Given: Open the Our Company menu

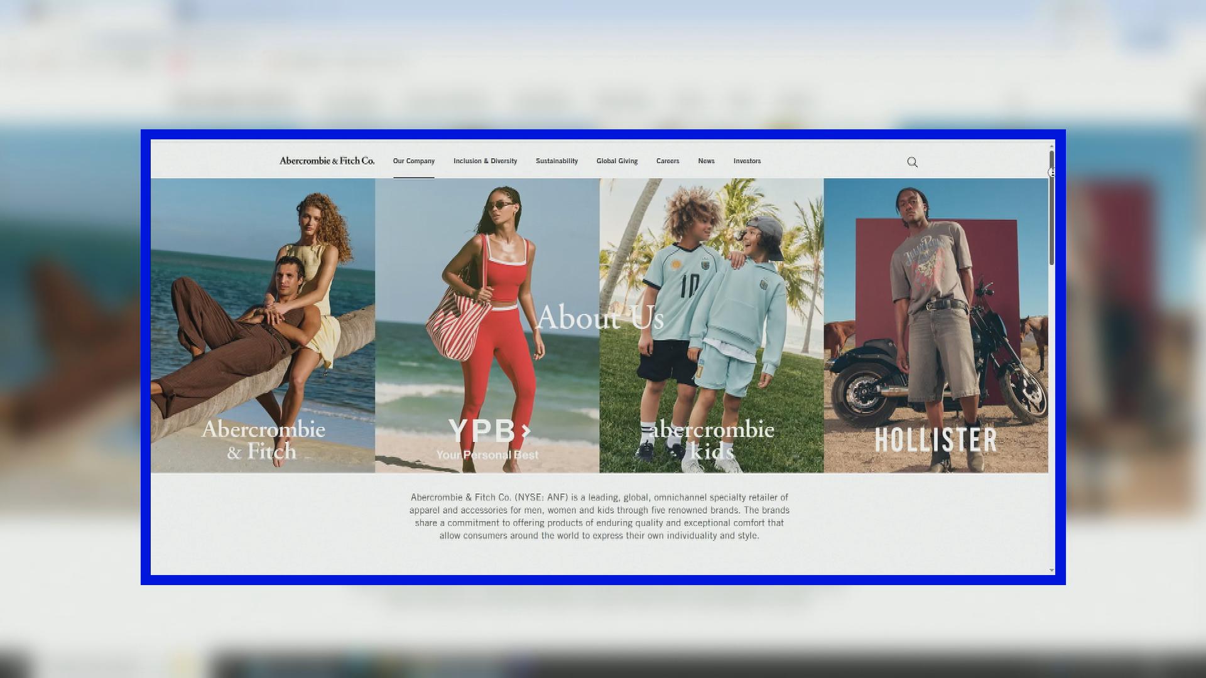Looking at the screenshot, I should point(414,161).
